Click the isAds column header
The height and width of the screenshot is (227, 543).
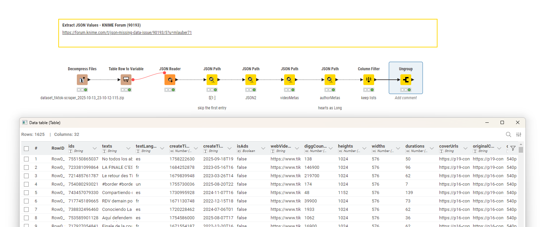point(243,146)
